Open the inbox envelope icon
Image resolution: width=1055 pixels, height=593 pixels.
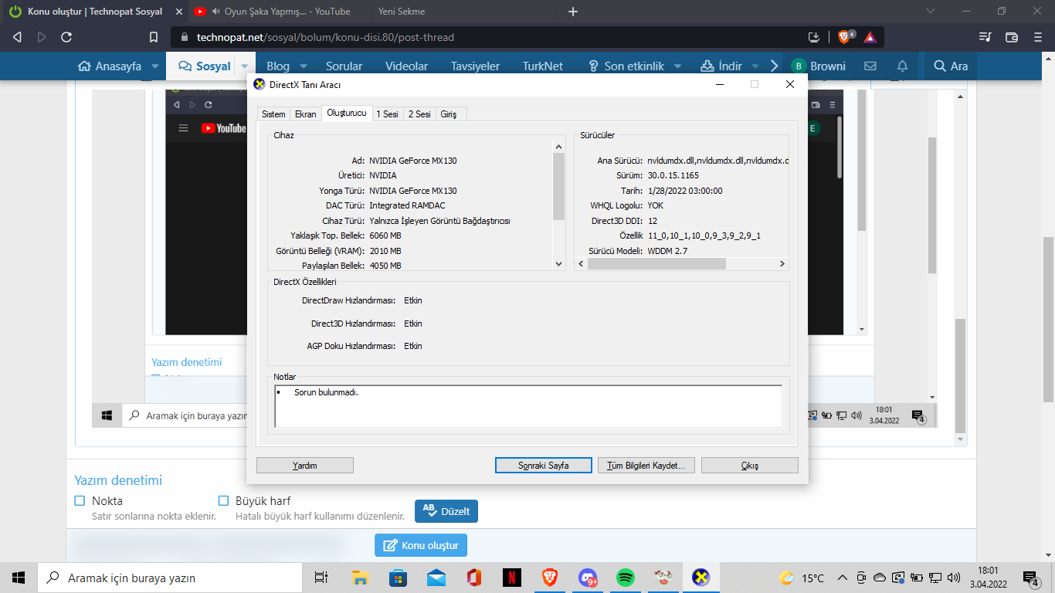pyautogui.click(x=870, y=66)
